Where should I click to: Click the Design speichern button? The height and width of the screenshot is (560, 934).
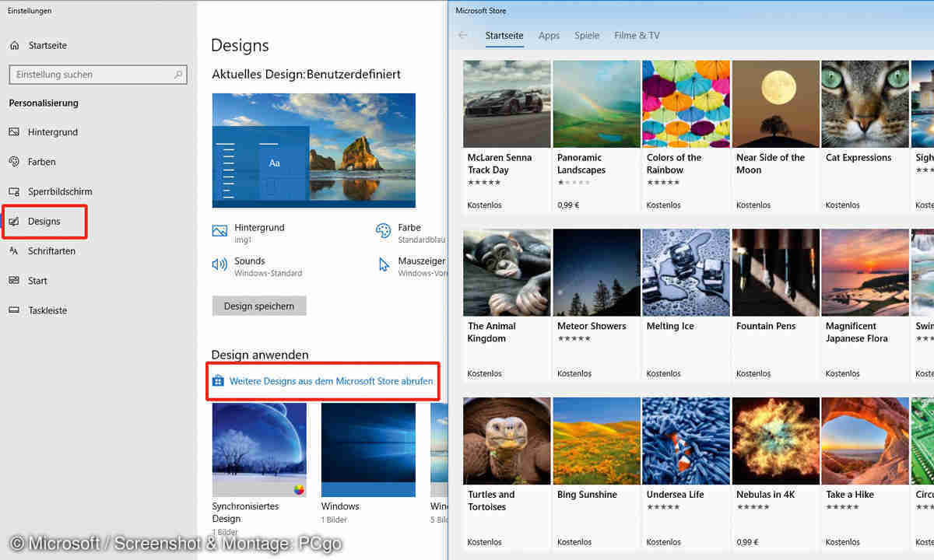259,306
